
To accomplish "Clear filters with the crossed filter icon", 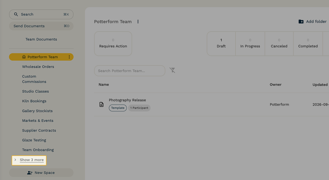I will [172, 70].
